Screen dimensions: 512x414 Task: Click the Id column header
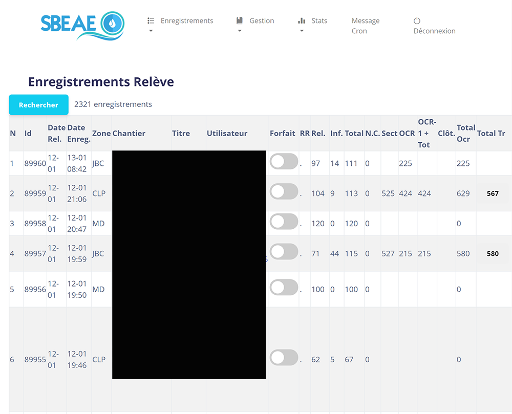28,133
